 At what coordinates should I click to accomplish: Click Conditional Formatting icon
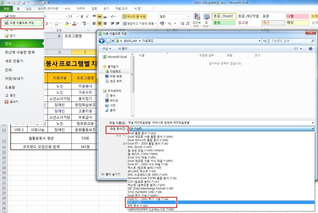tap(196, 20)
